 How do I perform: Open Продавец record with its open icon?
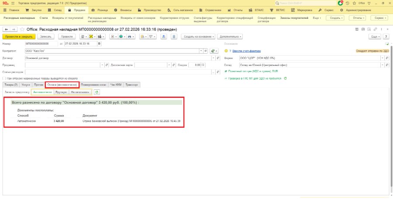tap(106, 65)
